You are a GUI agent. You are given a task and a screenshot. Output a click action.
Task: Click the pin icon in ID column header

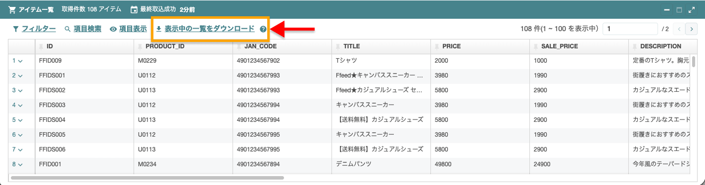point(42,46)
